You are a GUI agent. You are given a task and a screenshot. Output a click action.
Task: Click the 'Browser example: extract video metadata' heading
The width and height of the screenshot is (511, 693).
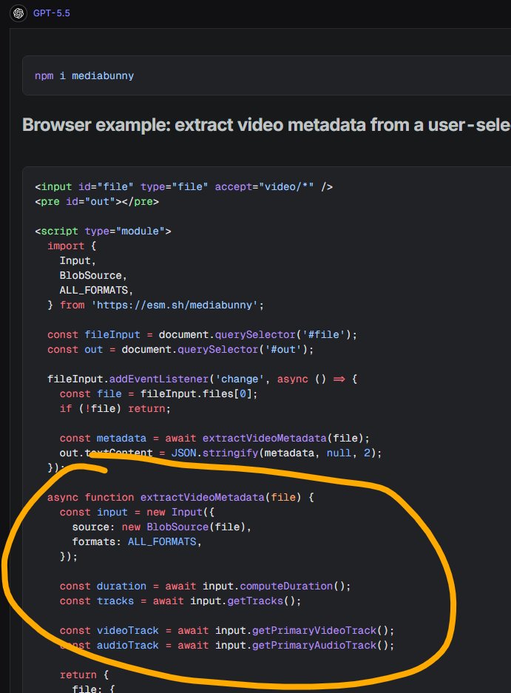266,125
